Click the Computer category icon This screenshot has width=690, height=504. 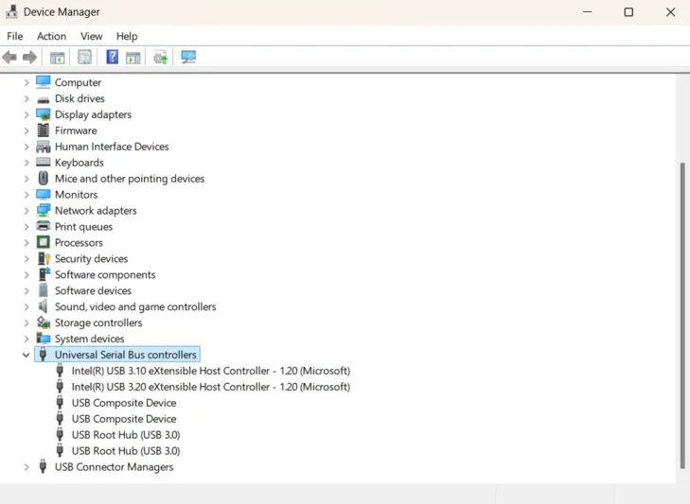[x=44, y=82]
